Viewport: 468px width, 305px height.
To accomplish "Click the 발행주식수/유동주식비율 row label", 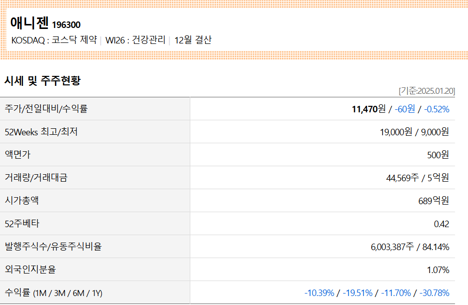I will point(53,247).
